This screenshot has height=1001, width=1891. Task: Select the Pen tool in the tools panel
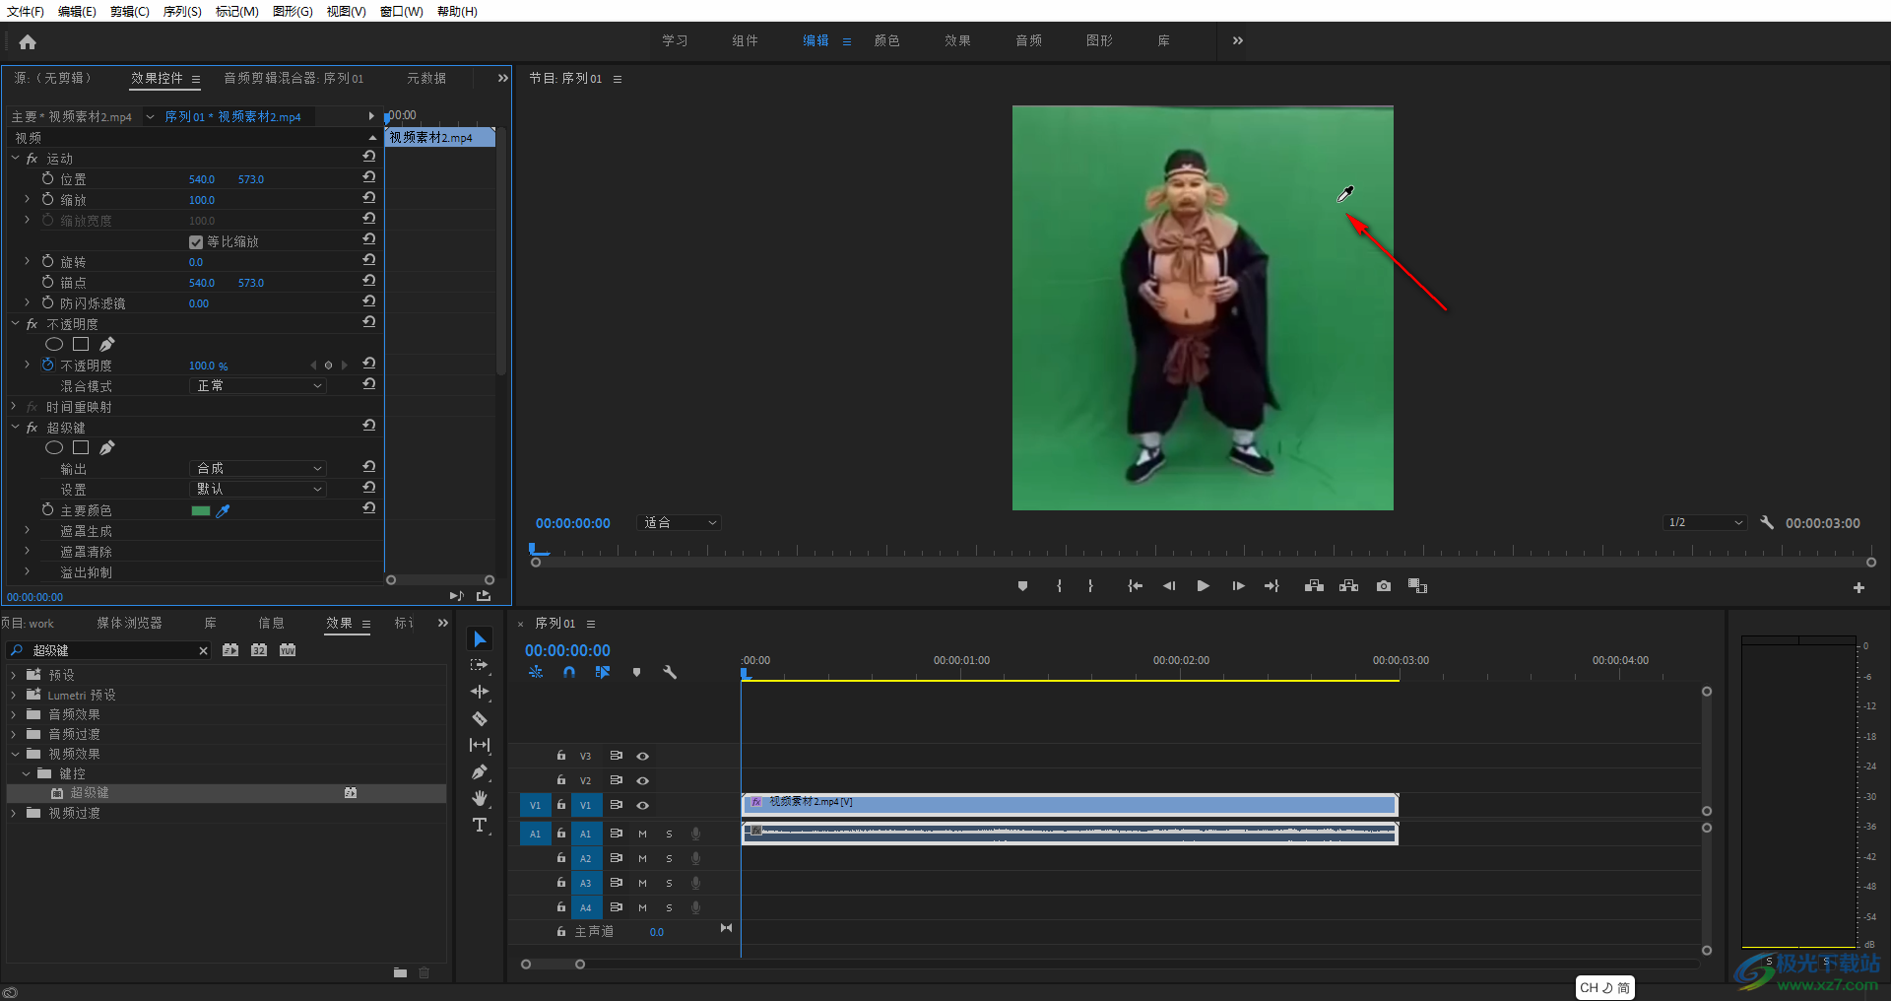coord(480,771)
